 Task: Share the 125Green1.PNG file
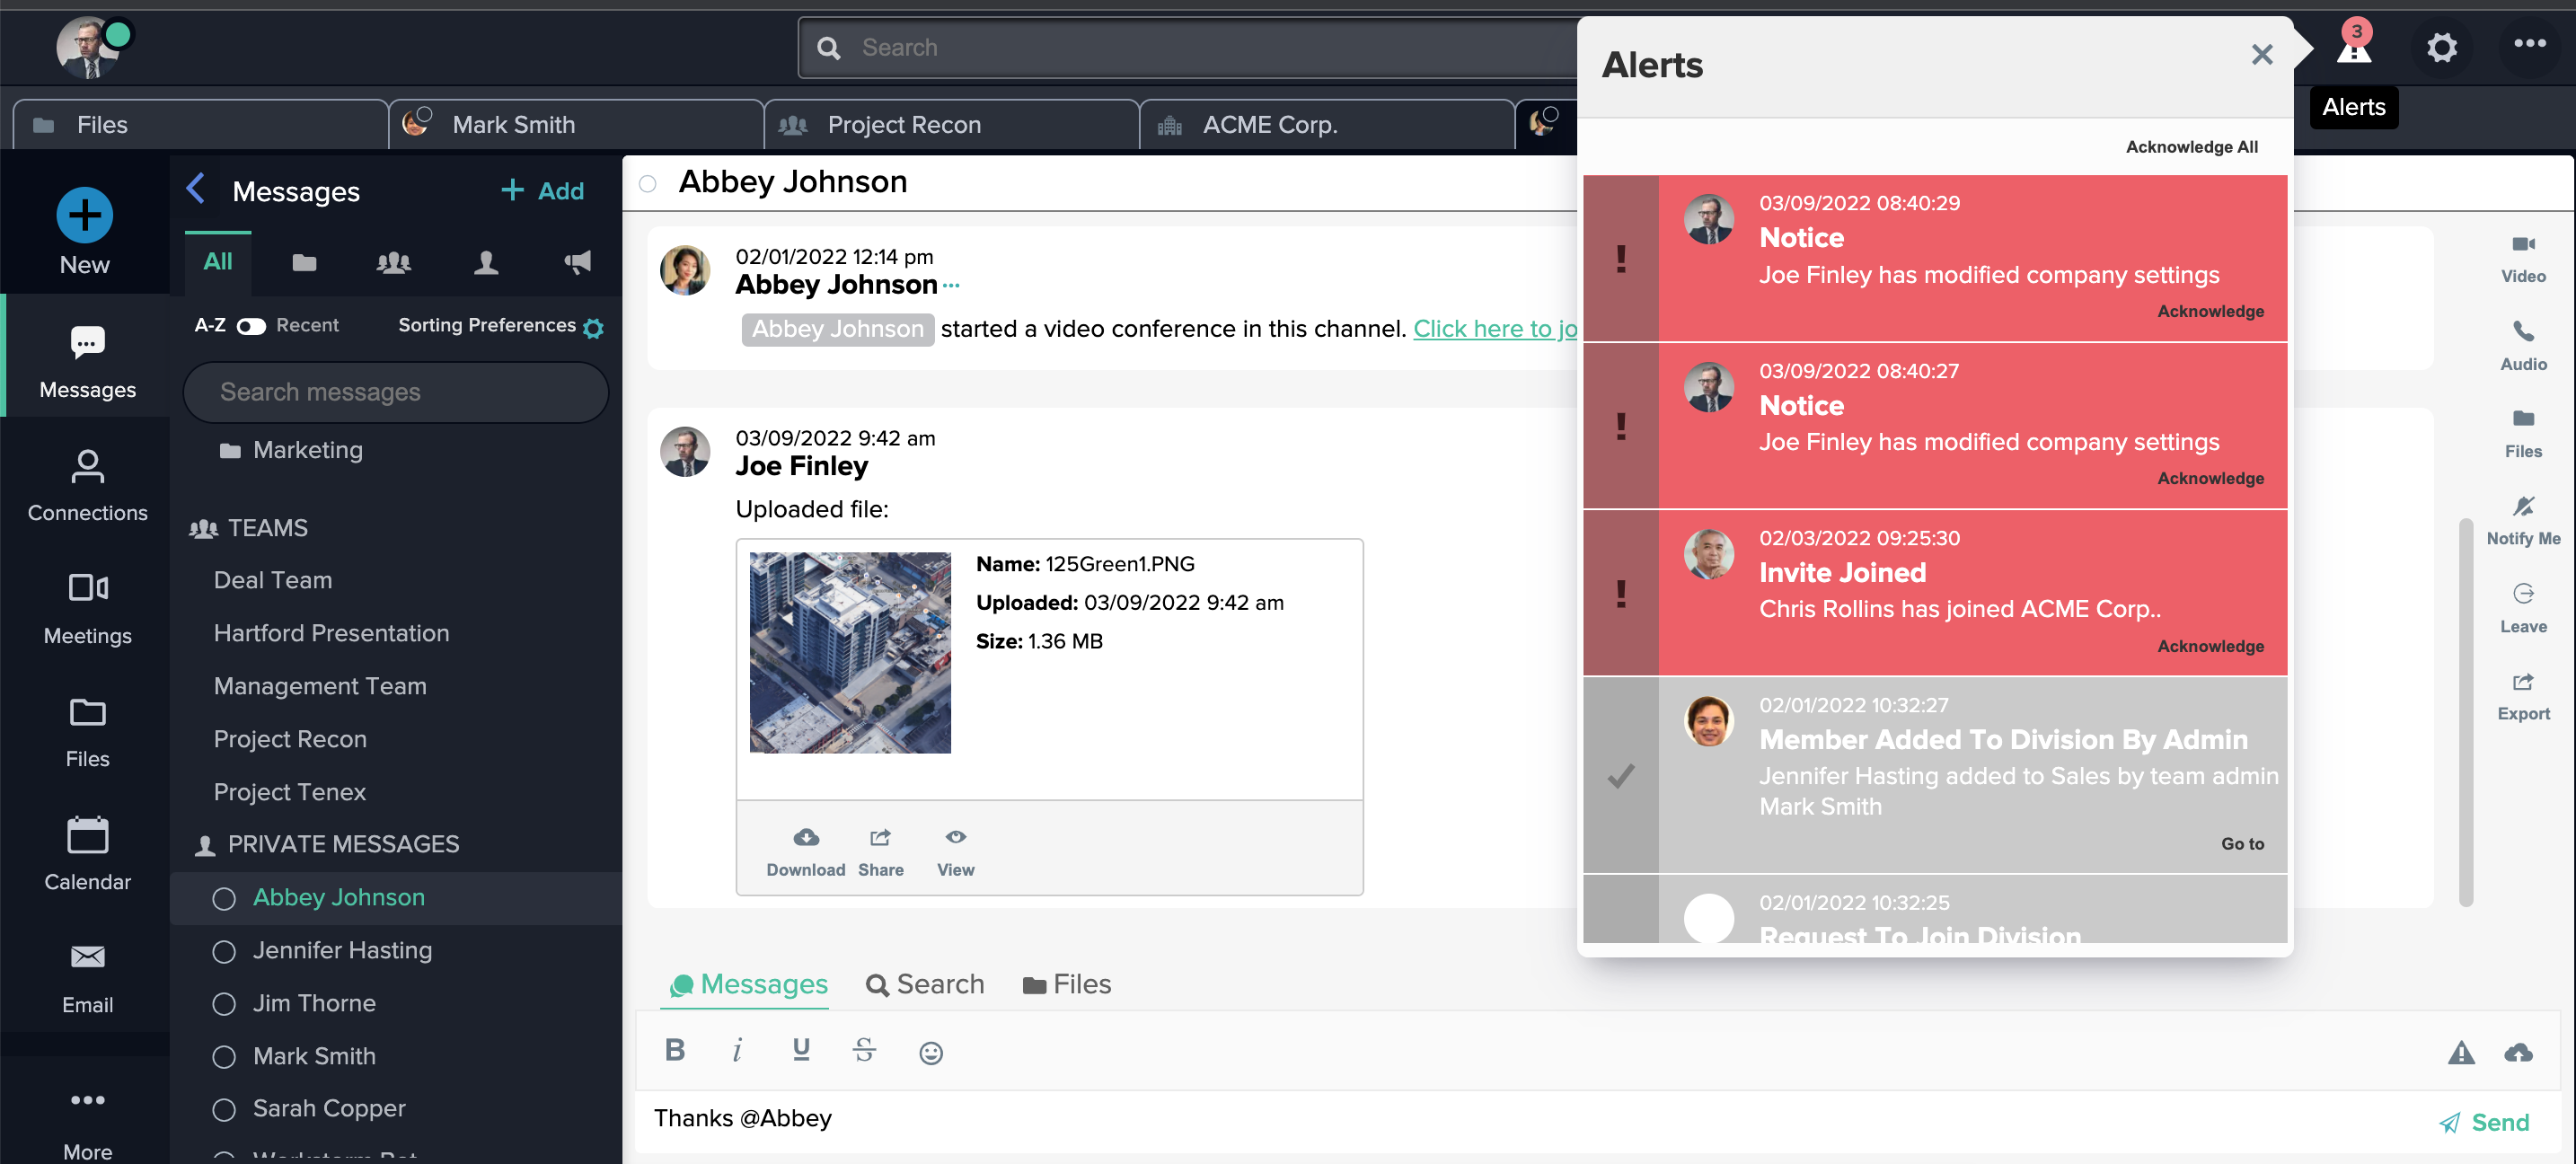click(x=880, y=852)
